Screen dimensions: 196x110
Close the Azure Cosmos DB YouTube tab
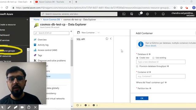pos(70,2)
